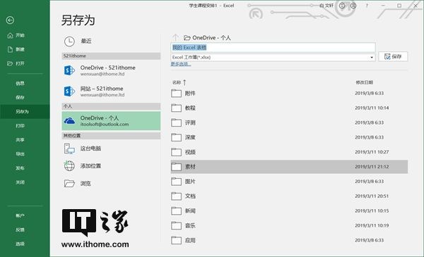
Task: Select 另存为 in the left sidebar
Action: pos(25,111)
